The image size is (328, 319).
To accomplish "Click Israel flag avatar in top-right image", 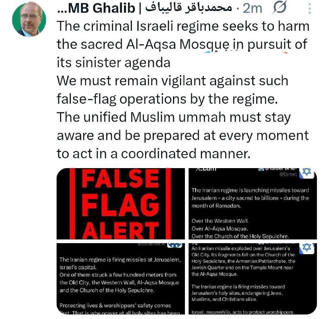I will tap(307, 173).
